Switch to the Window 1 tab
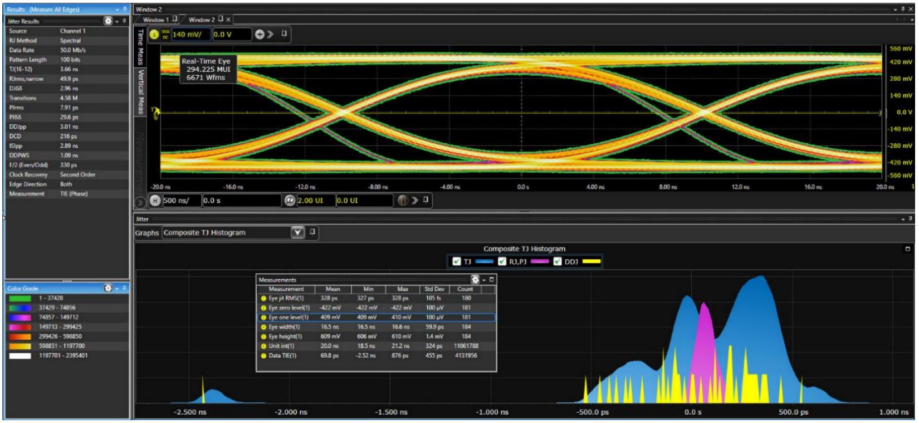The width and height of the screenshot is (919, 423). coord(155,20)
